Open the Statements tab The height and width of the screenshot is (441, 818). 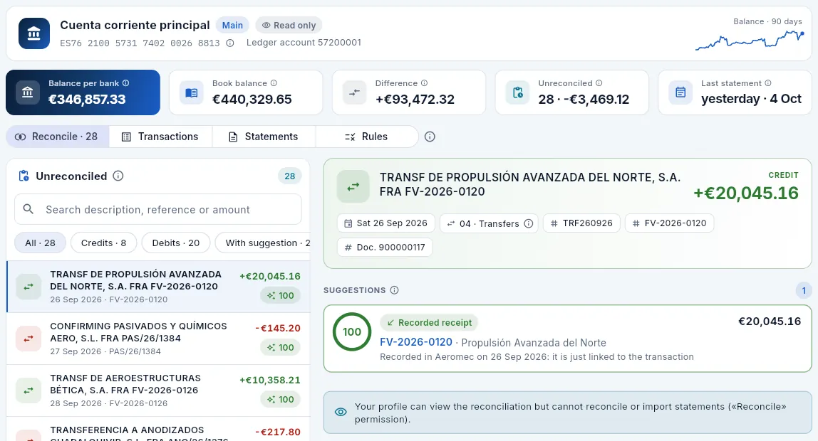[264, 137]
